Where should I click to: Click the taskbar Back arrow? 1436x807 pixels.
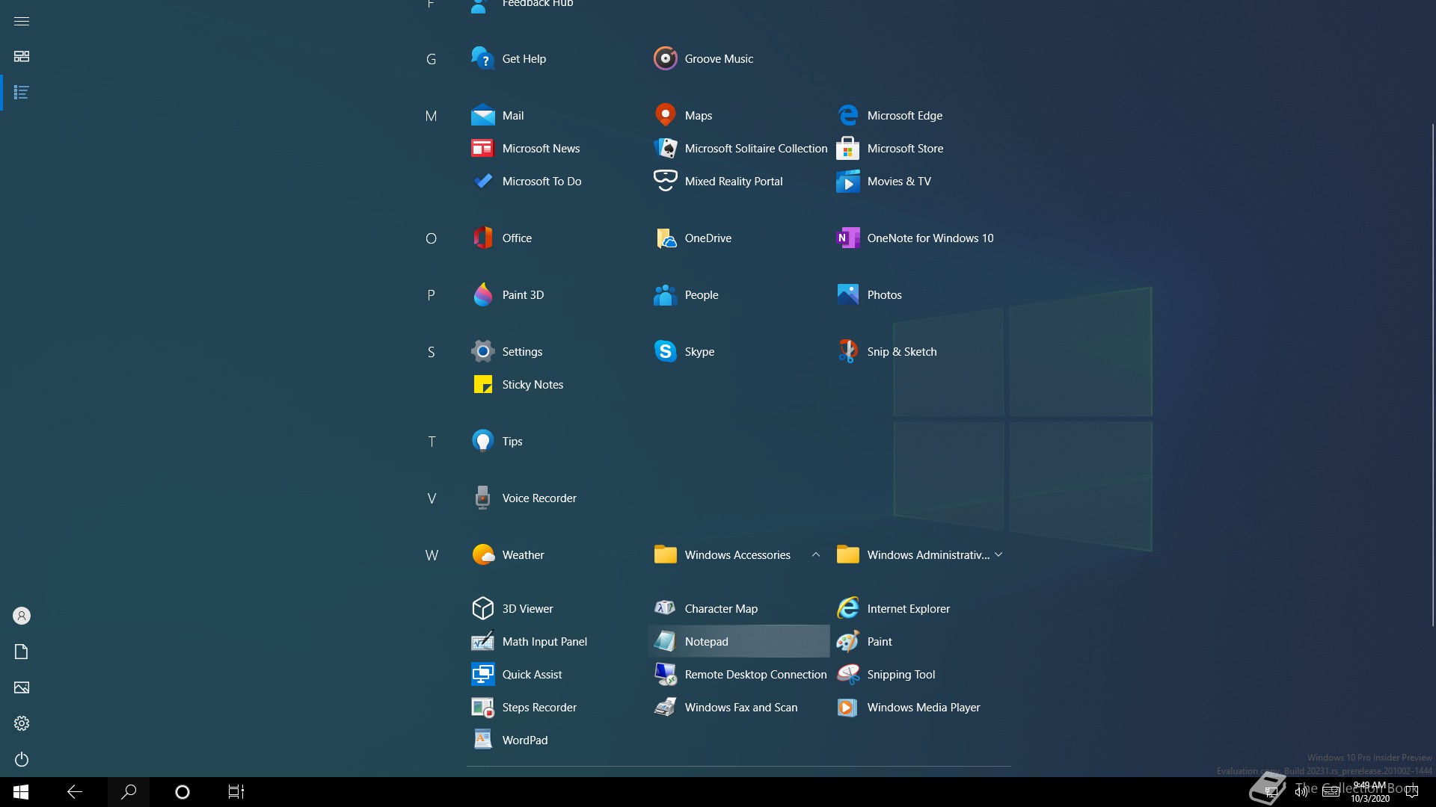[75, 792]
